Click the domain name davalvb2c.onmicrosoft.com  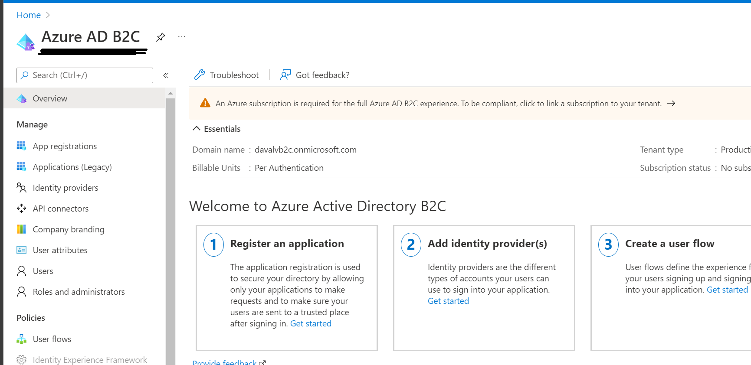(x=305, y=150)
